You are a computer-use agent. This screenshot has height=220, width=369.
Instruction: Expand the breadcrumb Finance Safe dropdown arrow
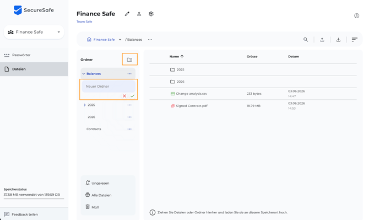coord(120,40)
